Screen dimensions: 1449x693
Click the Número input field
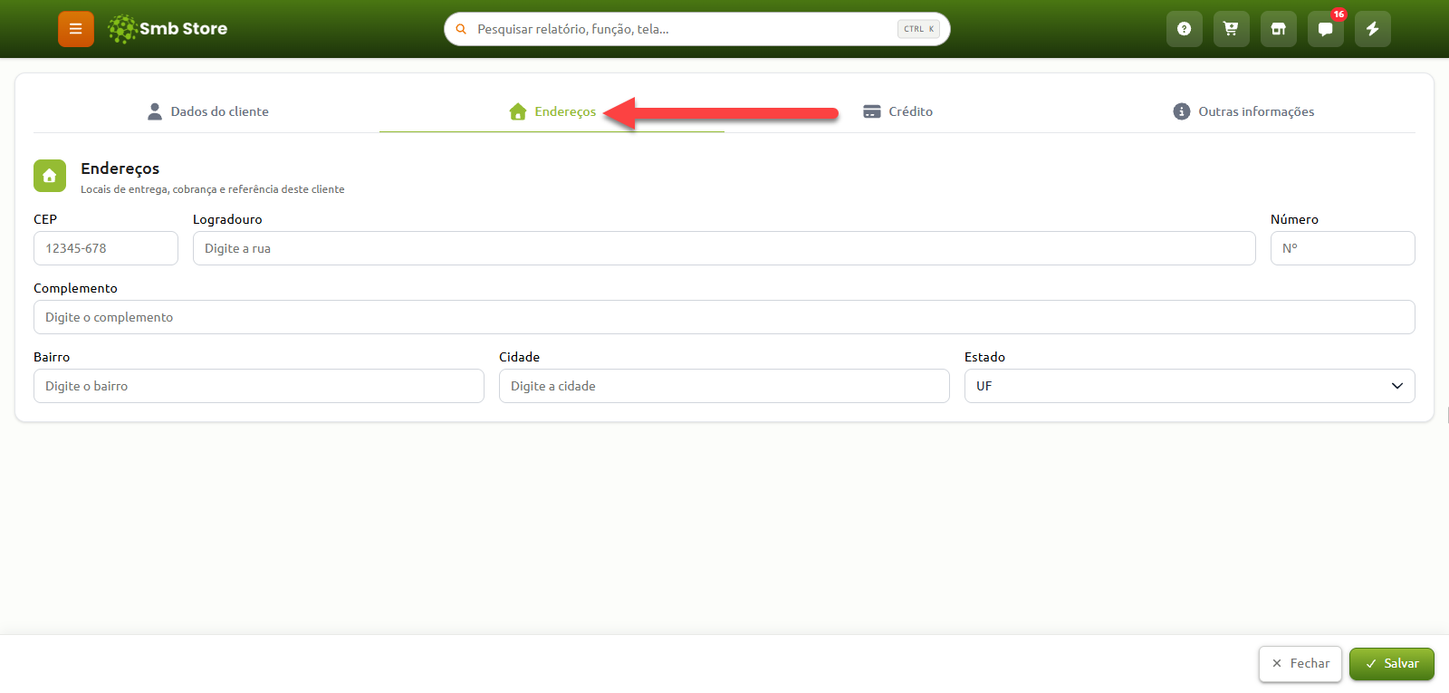click(x=1343, y=248)
